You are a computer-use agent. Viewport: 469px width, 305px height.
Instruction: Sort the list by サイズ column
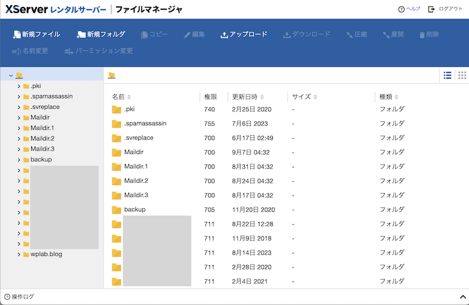[304, 97]
